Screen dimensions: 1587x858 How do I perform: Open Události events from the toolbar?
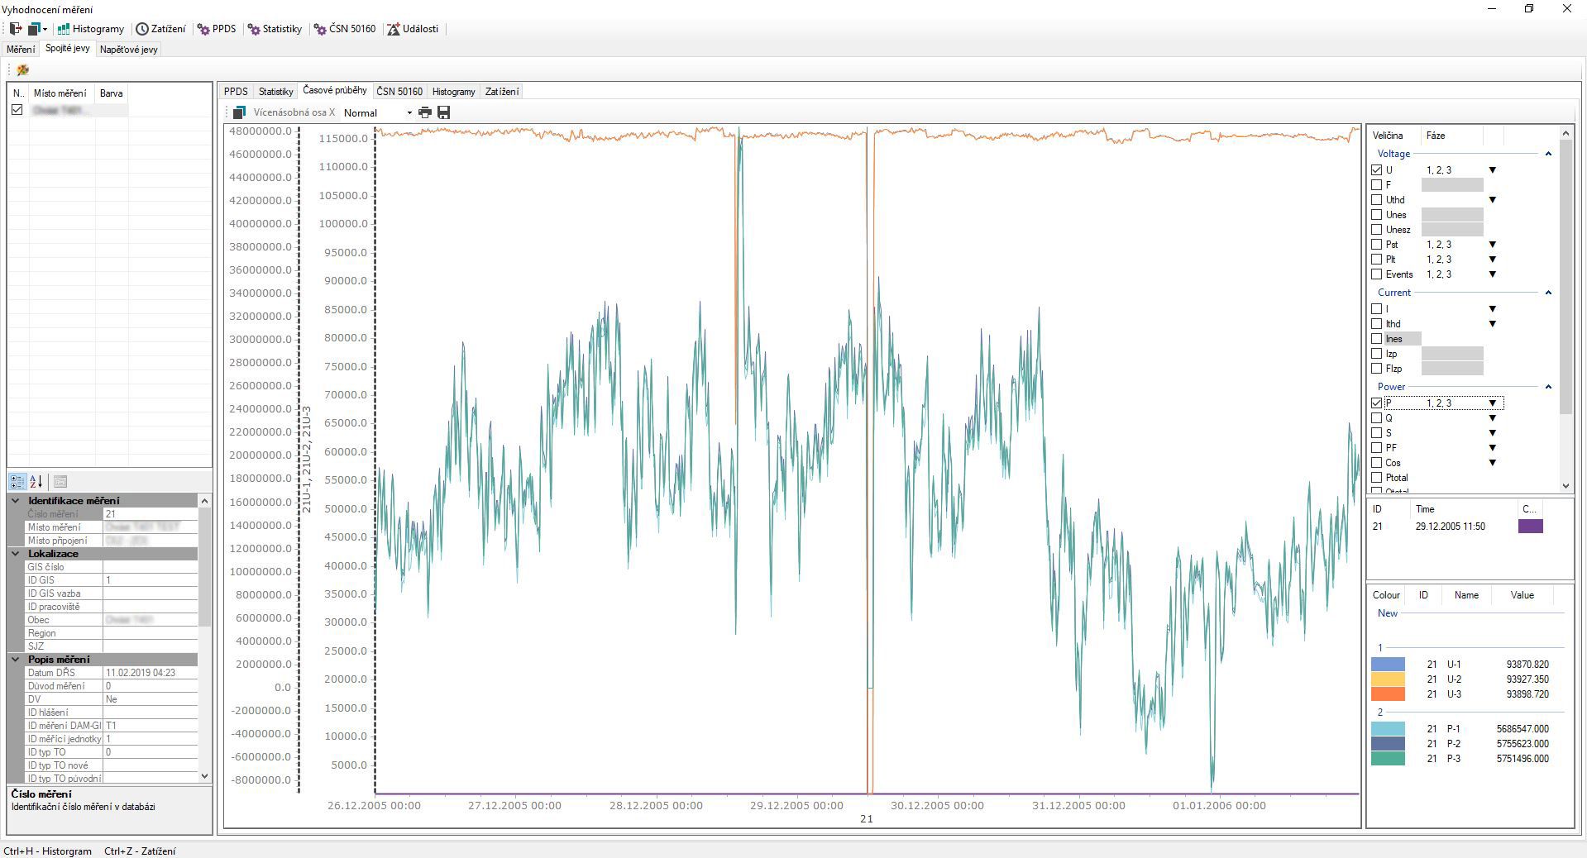413,29
